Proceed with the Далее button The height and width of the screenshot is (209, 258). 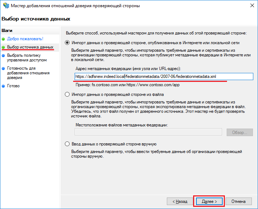[209, 201]
